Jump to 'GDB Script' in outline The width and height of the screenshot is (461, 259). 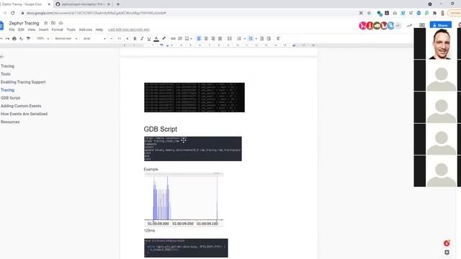tap(11, 98)
